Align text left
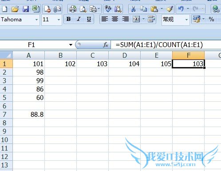This screenshot has width=221, height=171. (105, 19)
